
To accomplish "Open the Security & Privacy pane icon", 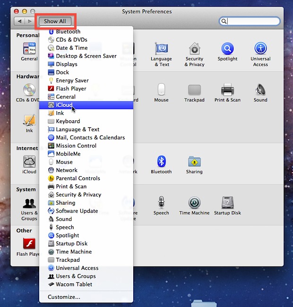I will pyautogui.click(x=194, y=49).
